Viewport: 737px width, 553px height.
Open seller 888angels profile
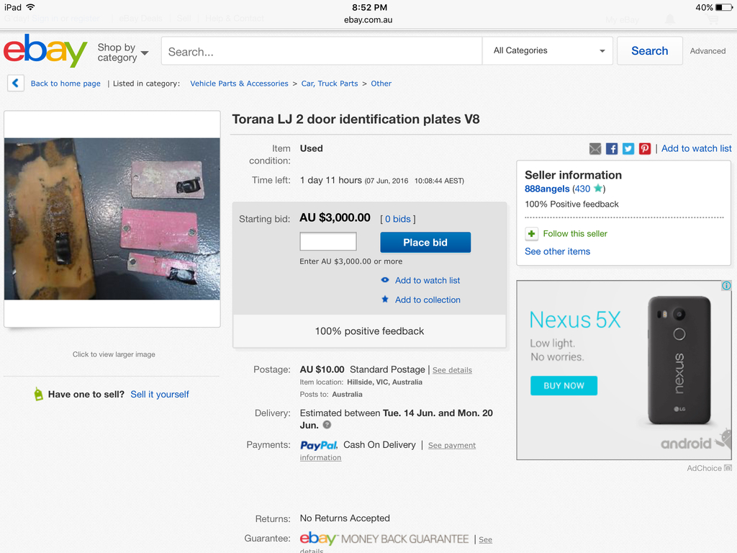[547, 189]
